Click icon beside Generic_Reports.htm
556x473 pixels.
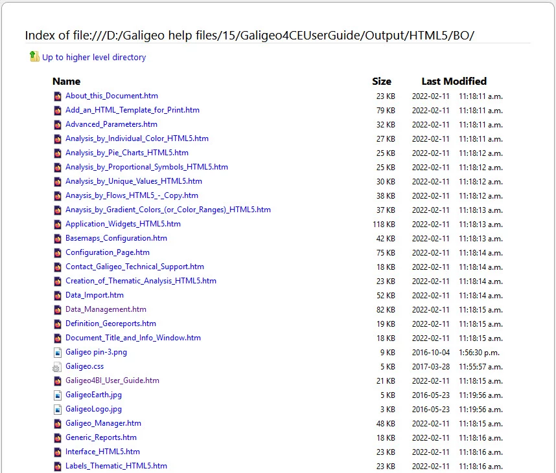tap(58, 438)
